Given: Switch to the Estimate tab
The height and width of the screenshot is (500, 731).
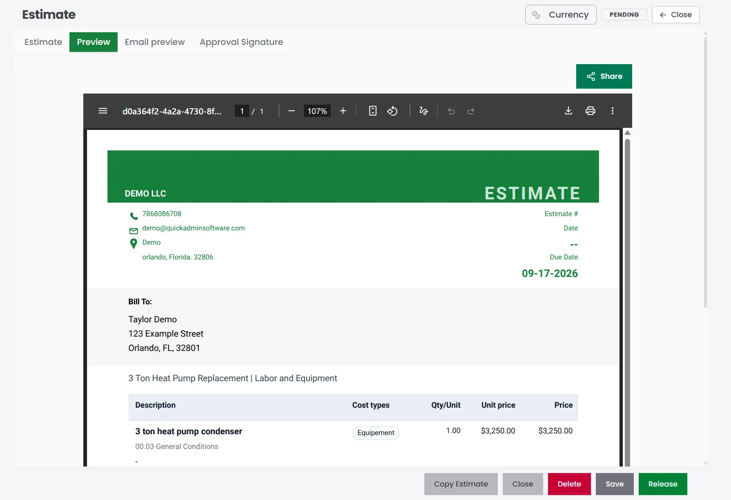Looking at the screenshot, I should [x=43, y=42].
